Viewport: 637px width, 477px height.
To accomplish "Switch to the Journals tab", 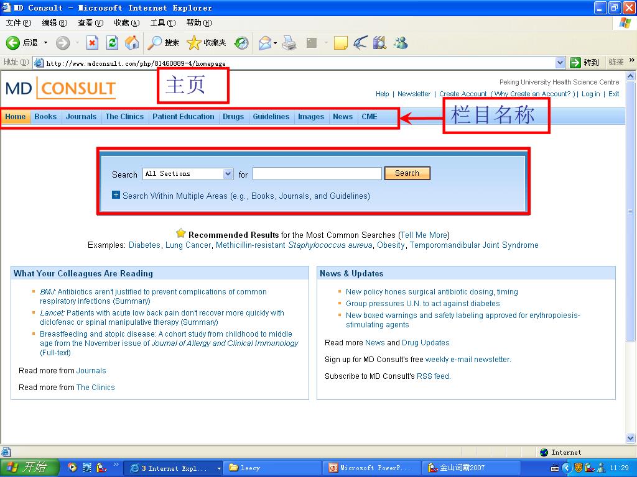I will point(81,116).
